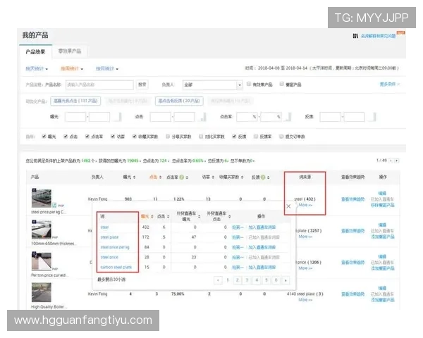This screenshot has height=338, width=423.
Task: Sort popup table by 曝光 column arrows
Action: click(152, 216)
